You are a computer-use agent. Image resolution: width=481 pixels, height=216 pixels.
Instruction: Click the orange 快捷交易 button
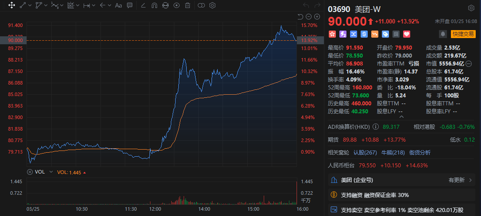[x=462, y=34]
